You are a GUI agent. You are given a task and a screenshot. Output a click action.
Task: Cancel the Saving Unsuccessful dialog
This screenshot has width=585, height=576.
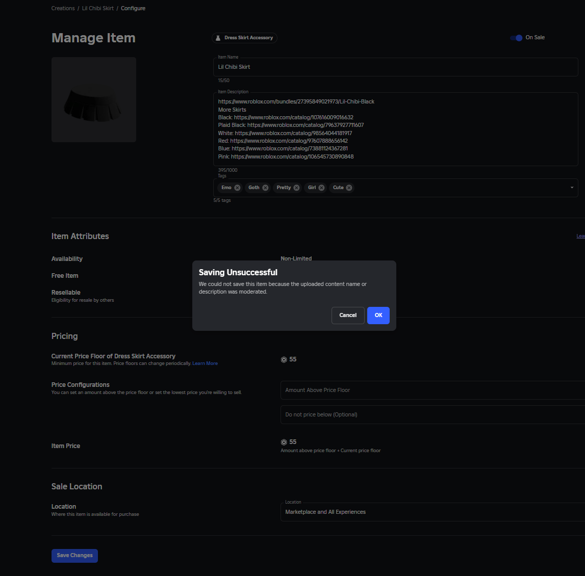[348, 315]
